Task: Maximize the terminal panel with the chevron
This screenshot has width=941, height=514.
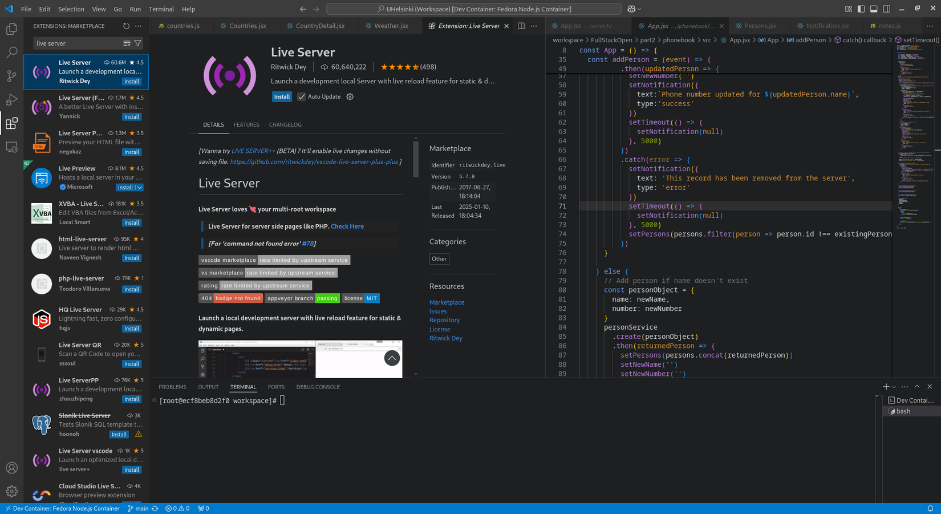Action: click(x=916, y=386)
